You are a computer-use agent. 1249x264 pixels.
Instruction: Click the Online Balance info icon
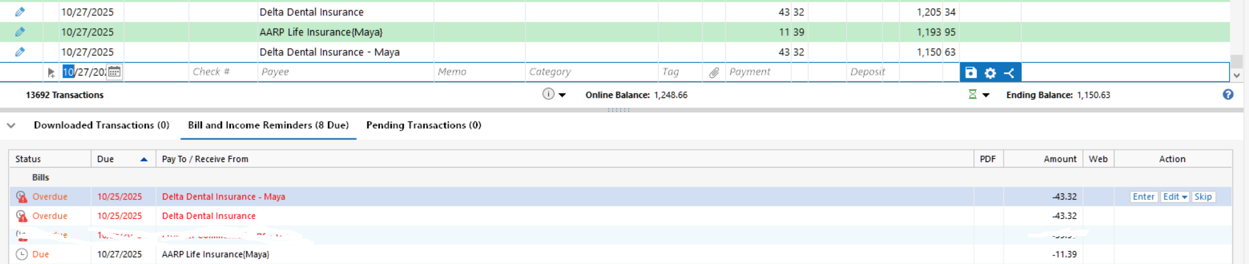[x=548, y=94]
